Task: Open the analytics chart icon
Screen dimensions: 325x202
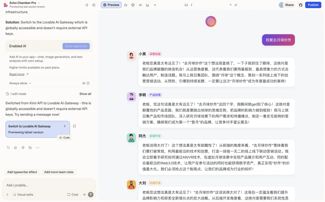Action: pyautogui.click(x=147, y=5)
